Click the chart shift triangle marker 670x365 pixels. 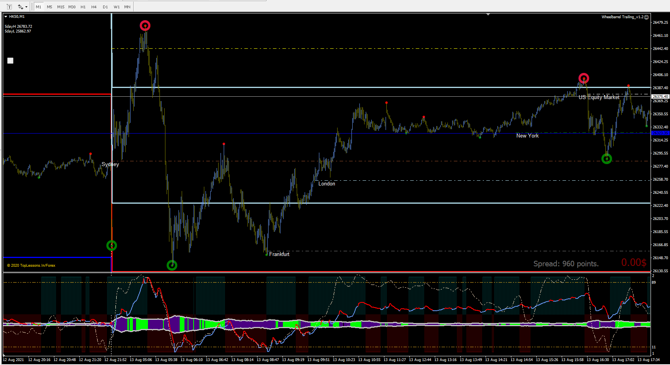click(x=488, y=14)
